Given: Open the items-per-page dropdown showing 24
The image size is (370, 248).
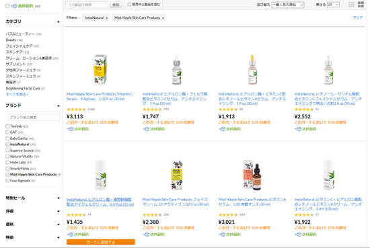Looking at the screenshot, I should pos(333,5).
